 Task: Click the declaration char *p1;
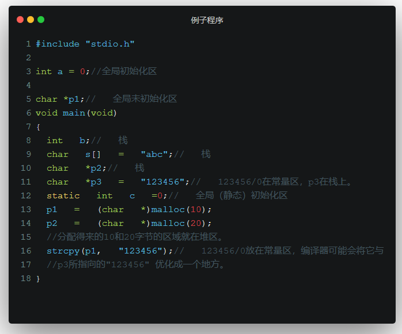(x=60, y=99)
